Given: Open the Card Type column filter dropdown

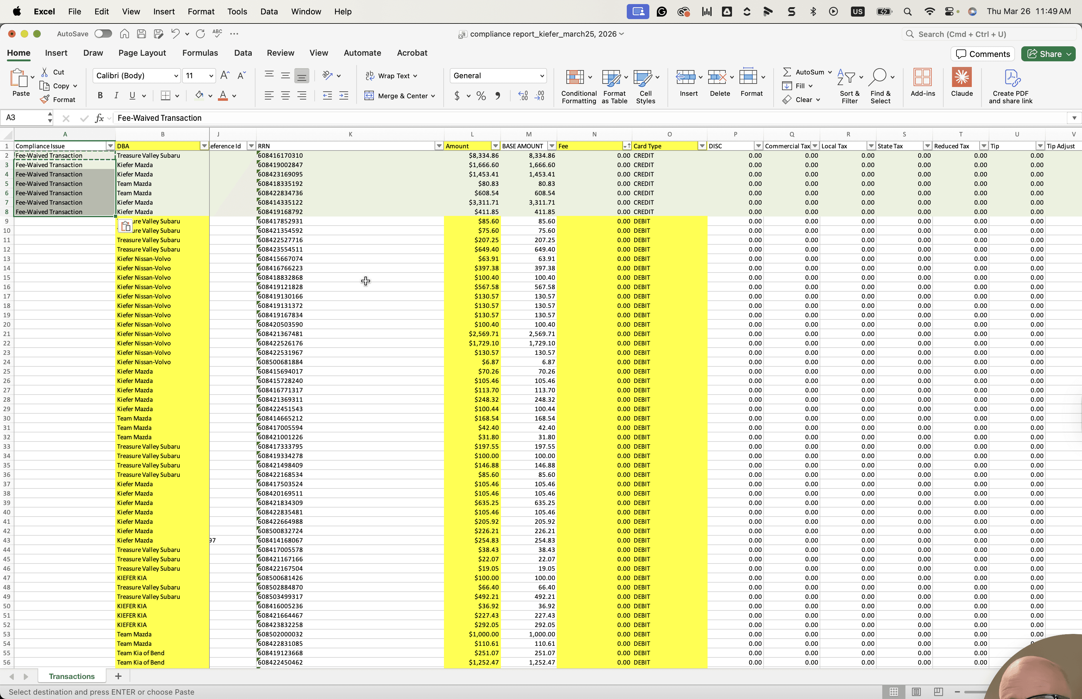Looking at the screenshot, I should (x=702, y=146).
